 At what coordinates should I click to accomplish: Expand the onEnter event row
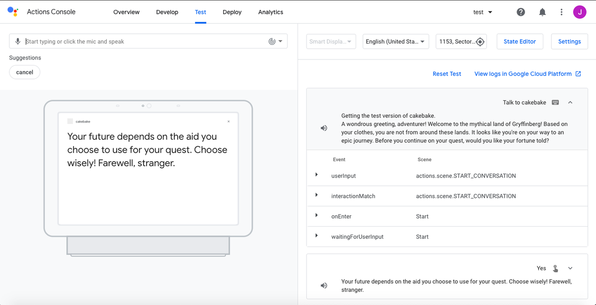317,216
